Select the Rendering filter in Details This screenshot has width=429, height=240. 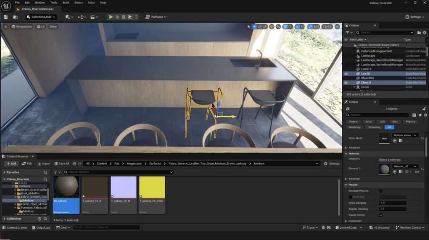[354, 128]
